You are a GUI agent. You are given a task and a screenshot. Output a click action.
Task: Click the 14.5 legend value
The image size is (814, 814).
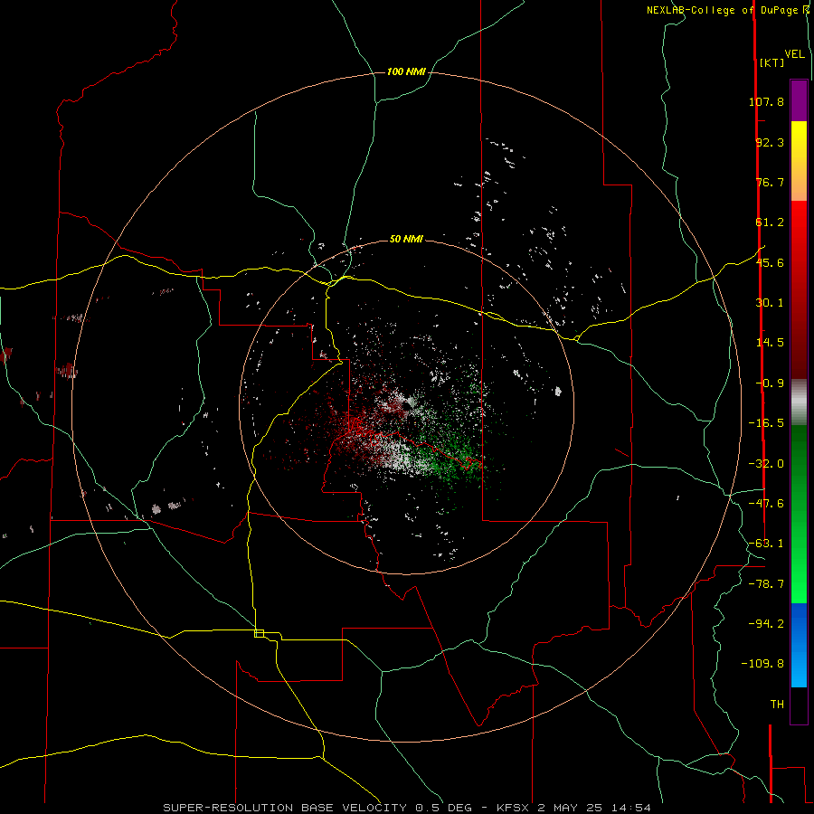770,343
